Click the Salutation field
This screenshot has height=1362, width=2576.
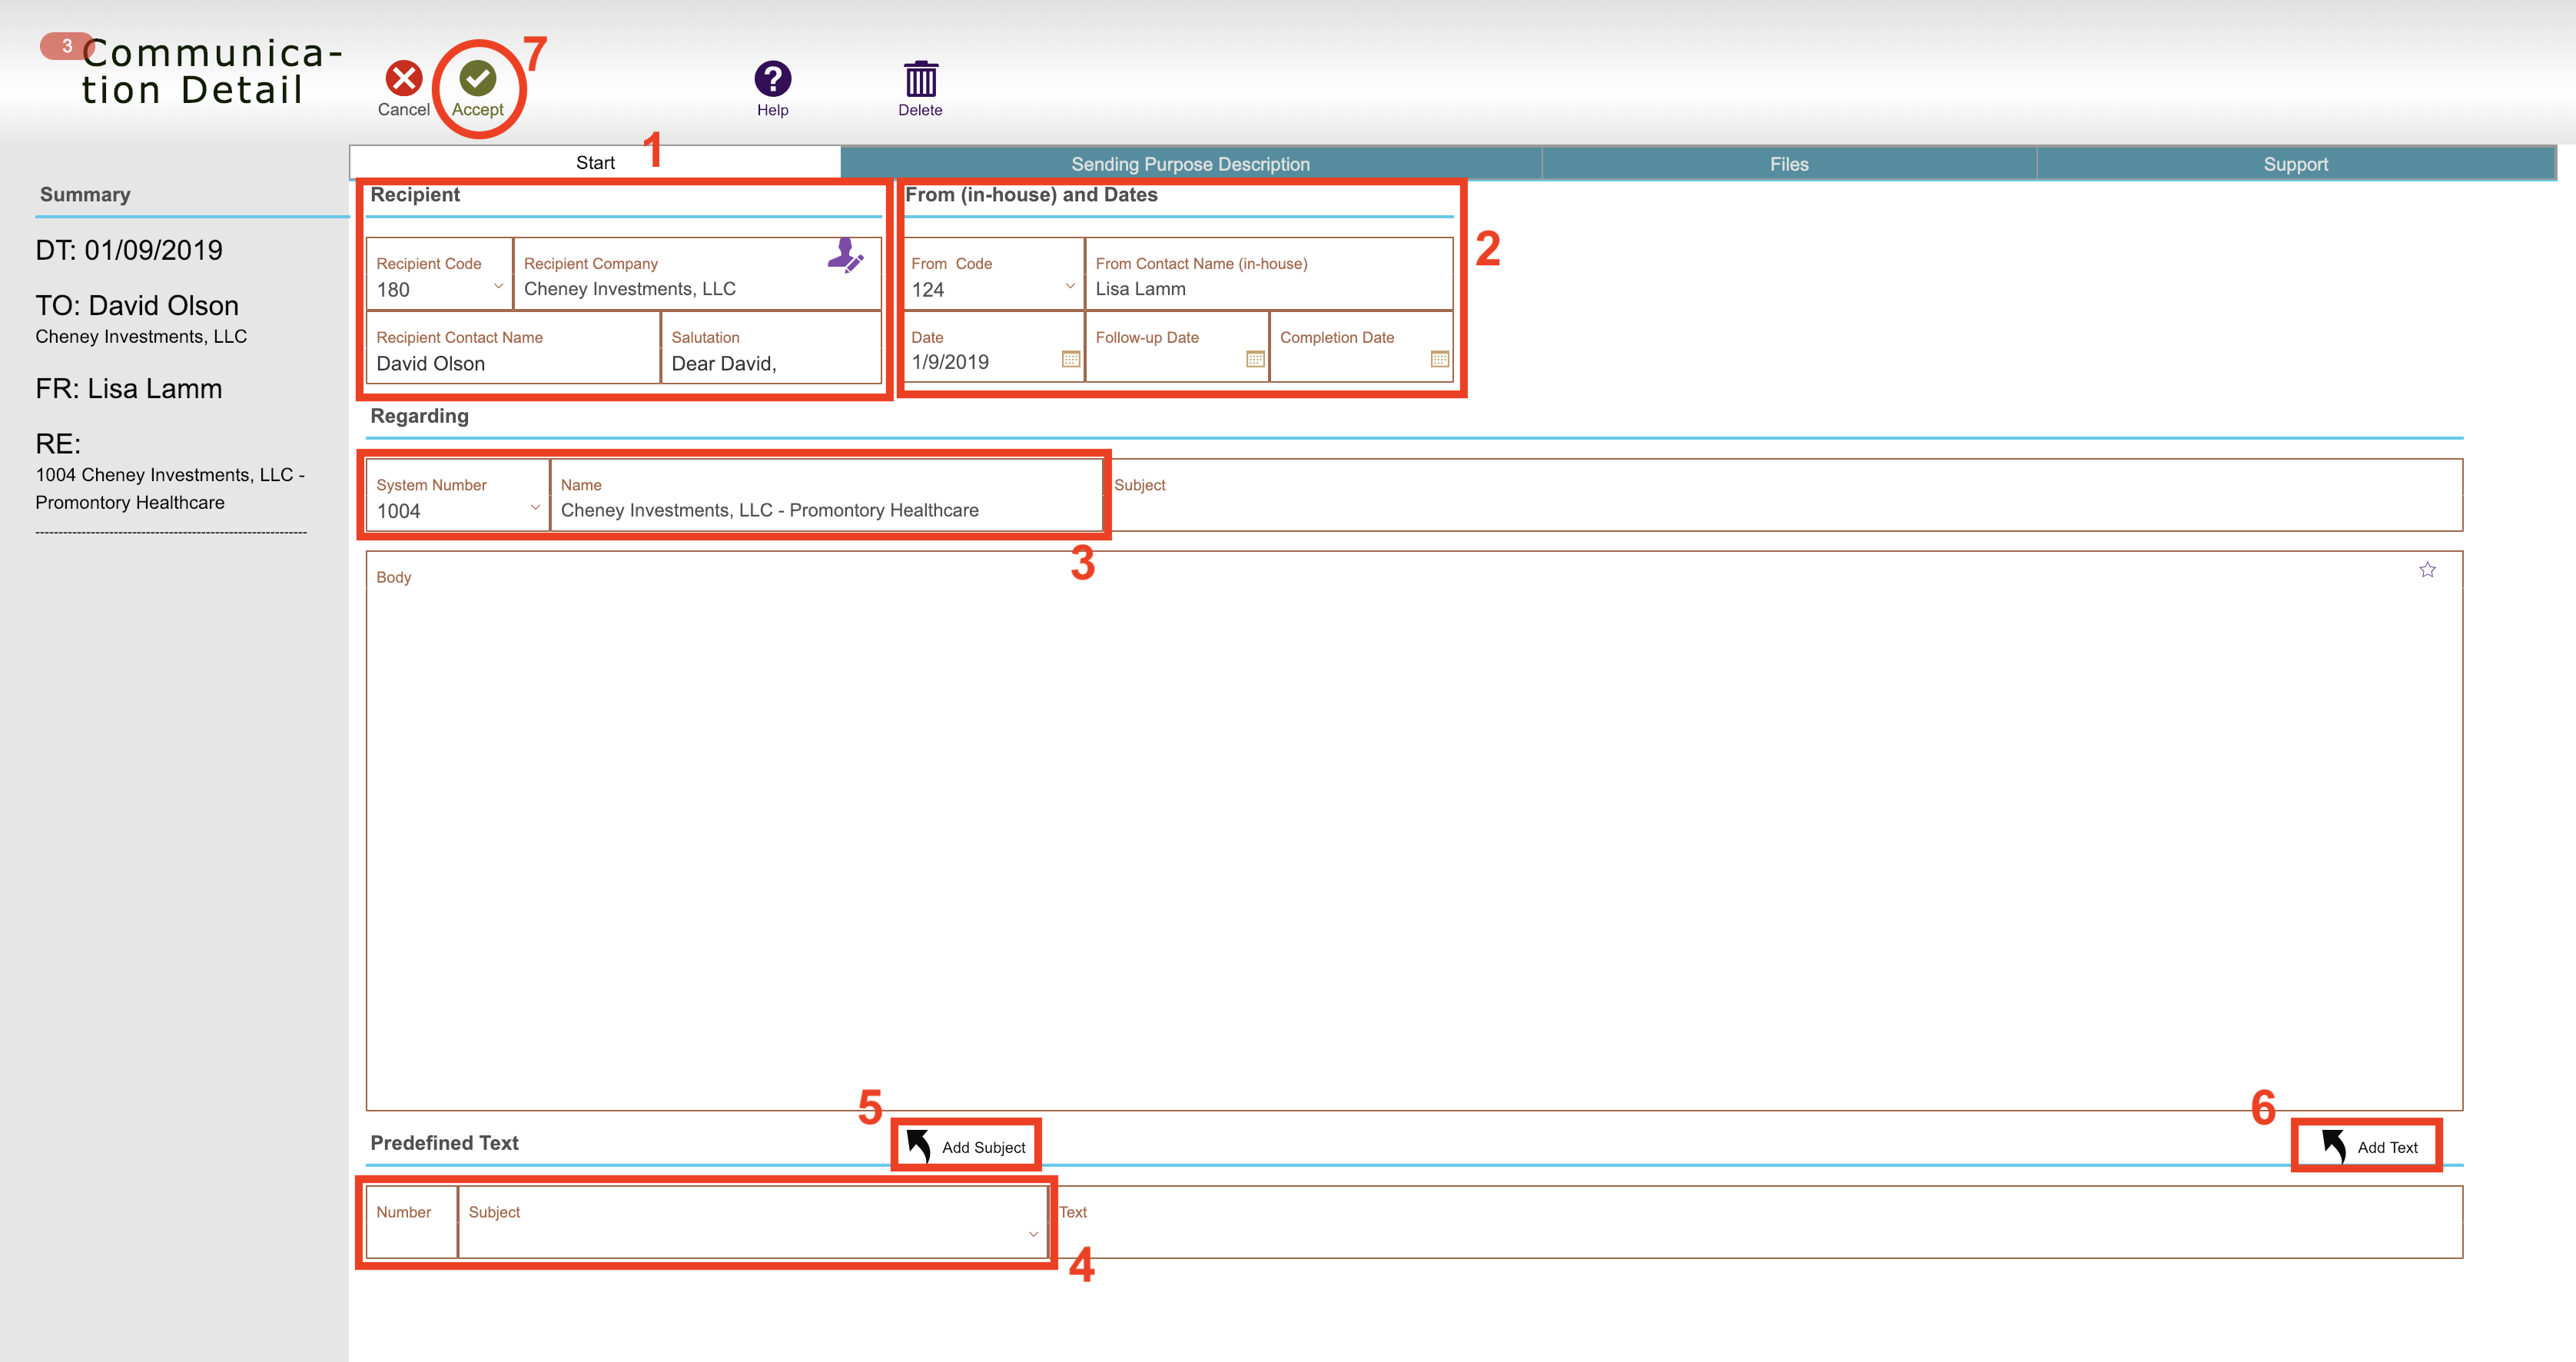click(x=771, y=348)
